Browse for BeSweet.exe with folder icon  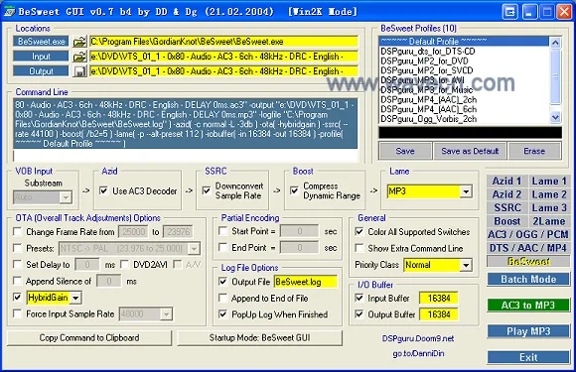[x=79, y=42]
